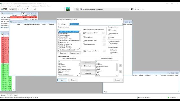
Task: Click the hand icon in the main toolbar
Action: pyautogui.click(x=28, y=9)
